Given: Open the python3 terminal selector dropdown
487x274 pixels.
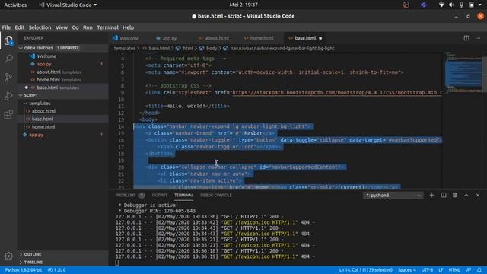Looking at the screenshot, I should click(393, 196).
